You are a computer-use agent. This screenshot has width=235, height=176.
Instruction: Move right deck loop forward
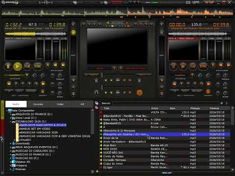pyautogui.click(x=209, y=84)
